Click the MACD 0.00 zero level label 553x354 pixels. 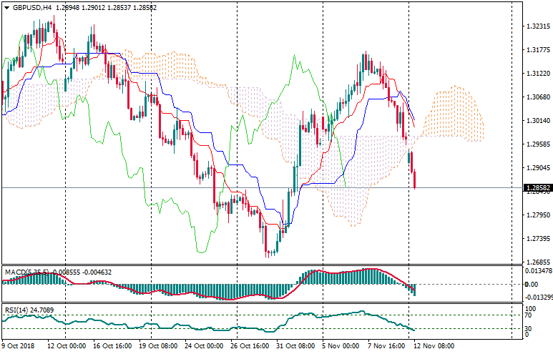[529, 285]
